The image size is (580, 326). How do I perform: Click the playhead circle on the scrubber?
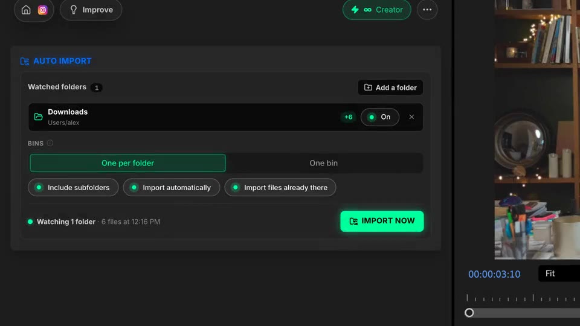(469, 313)
